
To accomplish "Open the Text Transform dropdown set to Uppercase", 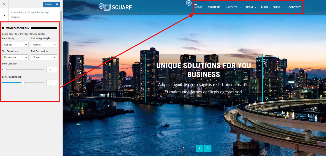I will pyautogui.click(x=15, y=57).
